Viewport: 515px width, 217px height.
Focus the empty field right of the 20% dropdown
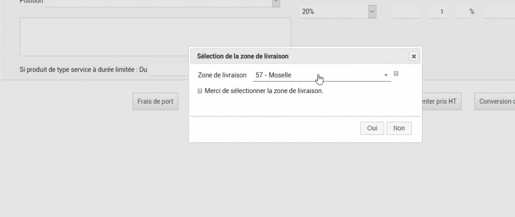pyautogui.click(x=406, y=12)
